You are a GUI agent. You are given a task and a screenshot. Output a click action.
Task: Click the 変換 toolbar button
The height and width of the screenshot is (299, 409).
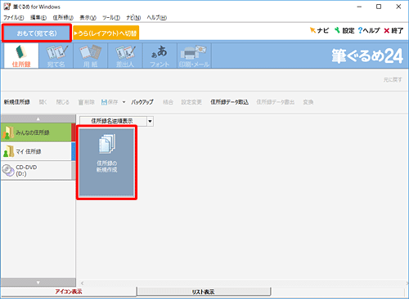click(308, 102)
